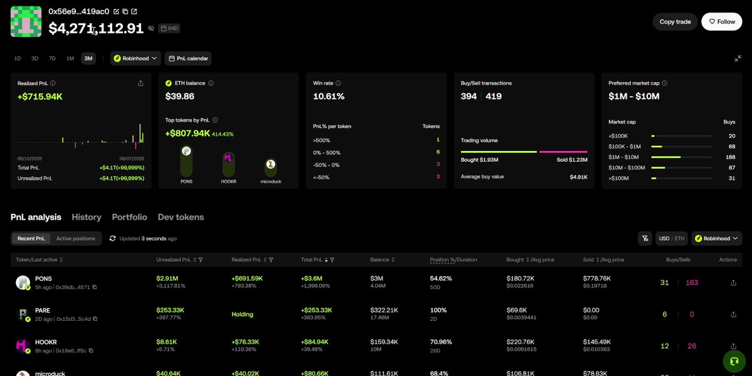This screenshot has width=752, height=376.
Task: Click the Copy trade button
Action: pyautogui.click(x=675, y=21)
